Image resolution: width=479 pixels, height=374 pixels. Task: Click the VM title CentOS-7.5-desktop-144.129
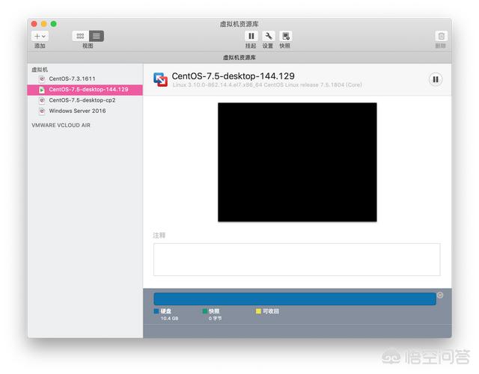pos(233,76)
